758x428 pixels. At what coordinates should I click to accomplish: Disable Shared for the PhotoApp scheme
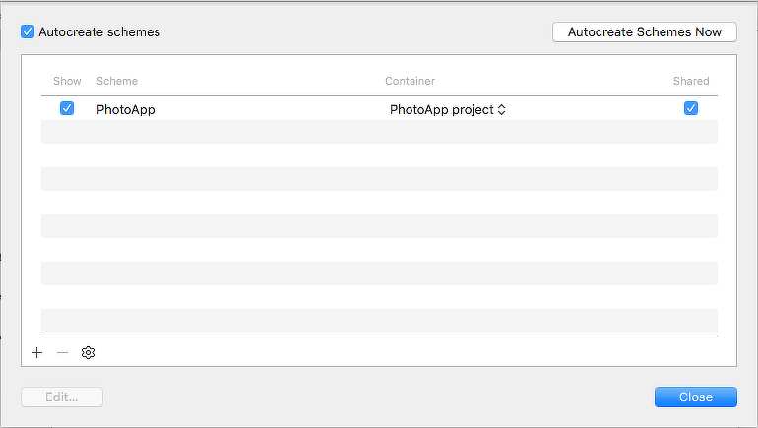point(691,109)
